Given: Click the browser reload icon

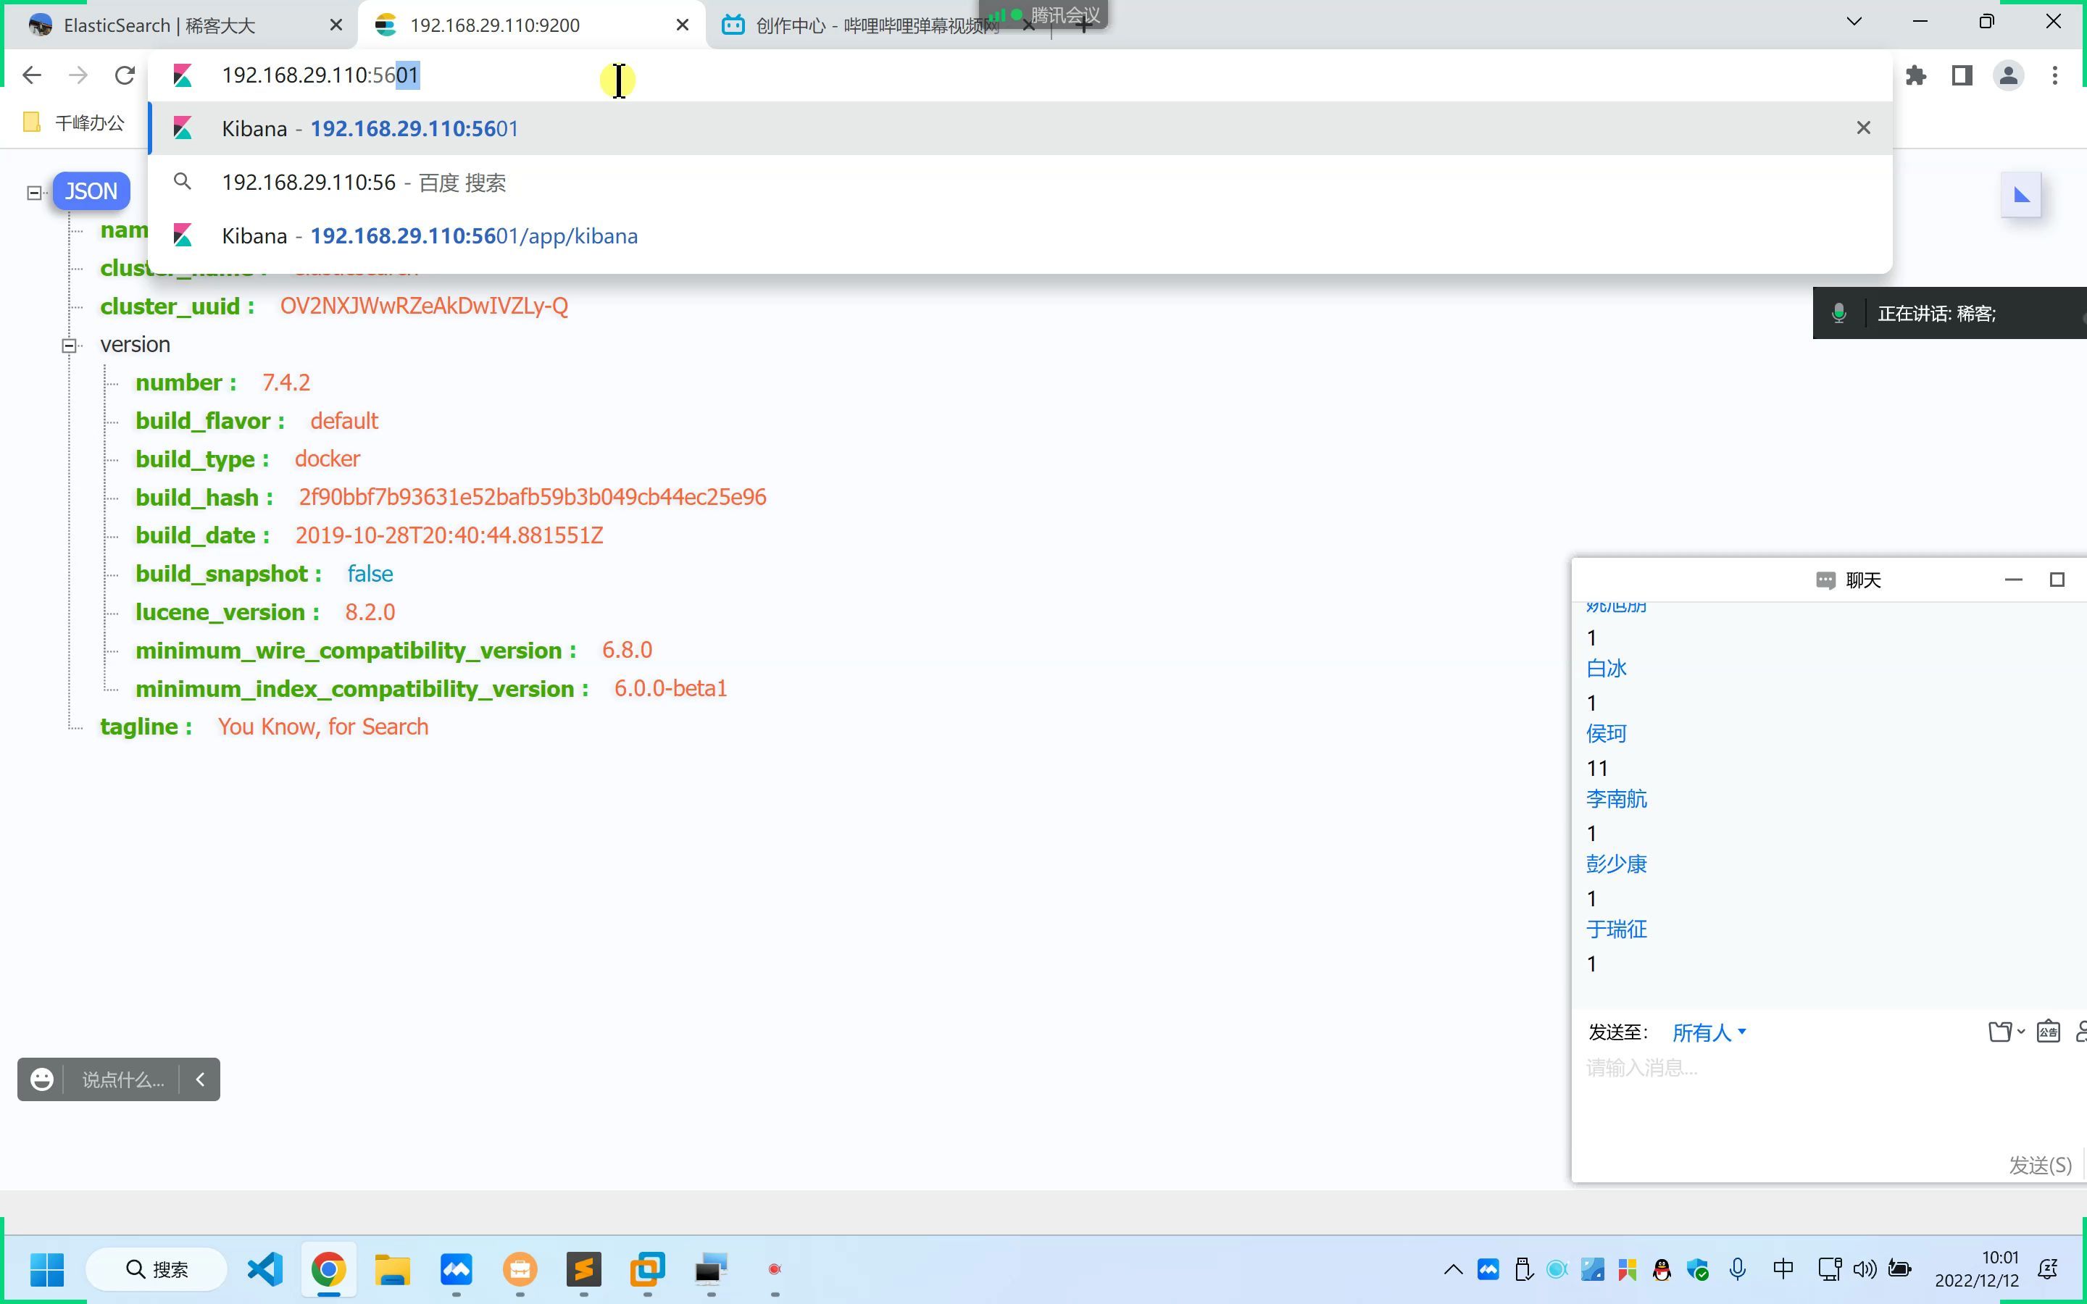Looking at the screenshot, I should point(125,76).
